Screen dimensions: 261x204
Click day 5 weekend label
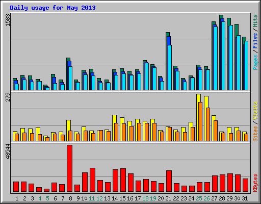tap(47, 198)
